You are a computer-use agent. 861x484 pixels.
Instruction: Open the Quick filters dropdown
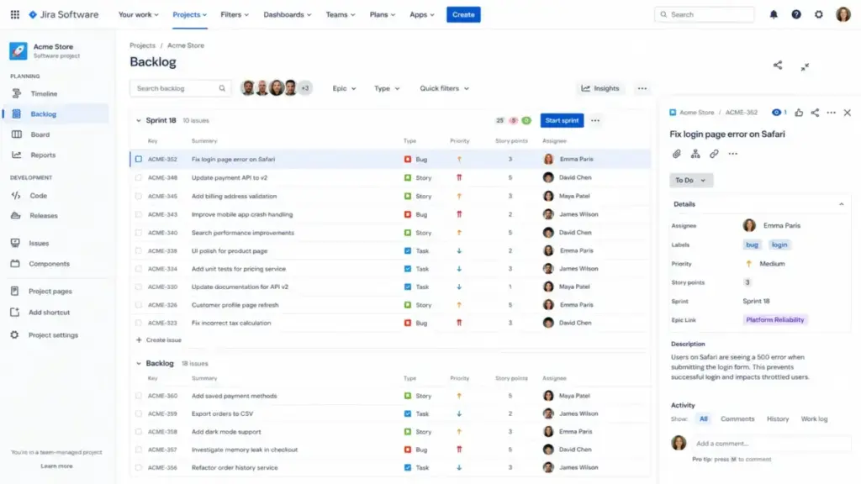point(444,88)
